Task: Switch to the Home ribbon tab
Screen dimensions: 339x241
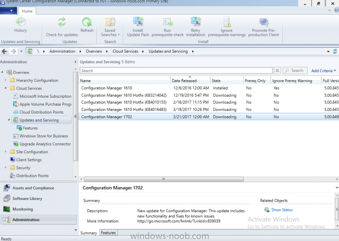Action: pyautogui.click(x=27, y=11)
